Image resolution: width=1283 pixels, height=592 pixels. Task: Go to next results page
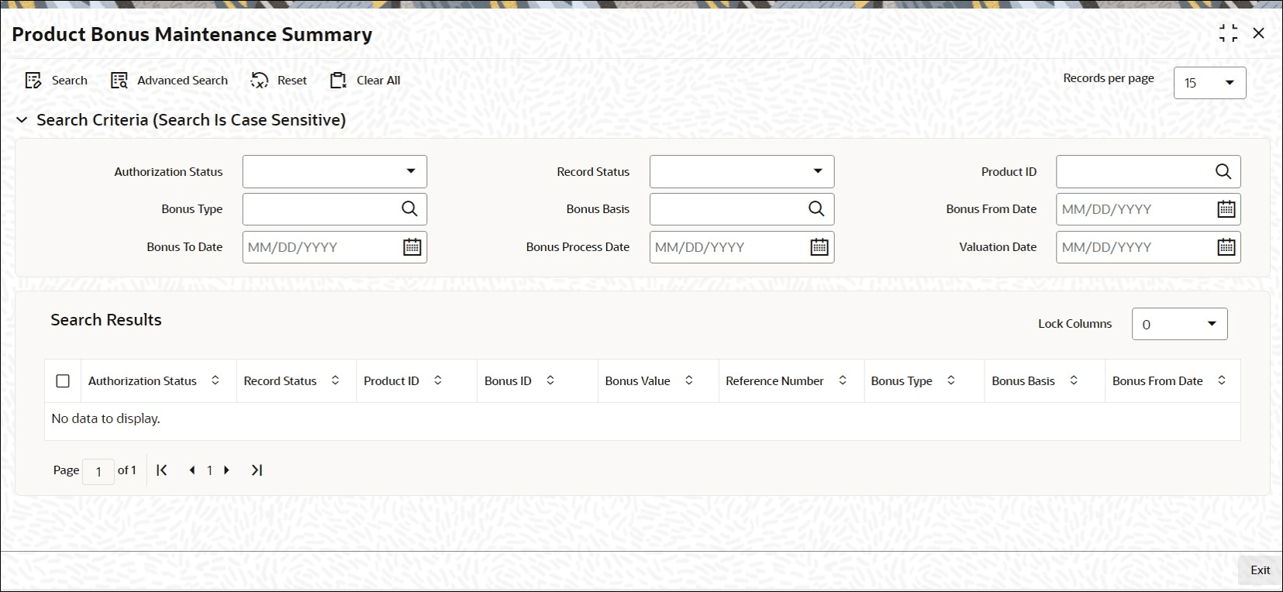click(x=226, y=470)
